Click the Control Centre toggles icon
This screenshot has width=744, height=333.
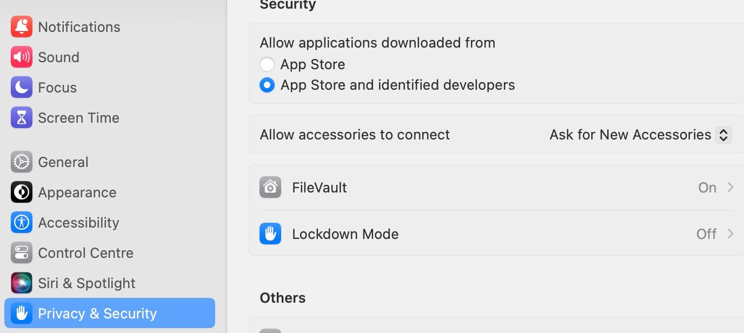coord(22,253)
